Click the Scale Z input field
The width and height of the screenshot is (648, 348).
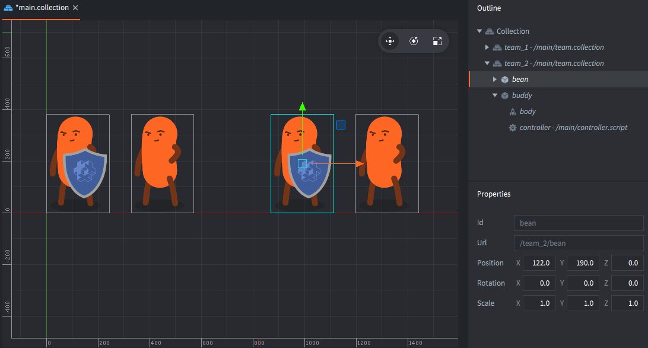pyautogui.click(x=627, y=303)
